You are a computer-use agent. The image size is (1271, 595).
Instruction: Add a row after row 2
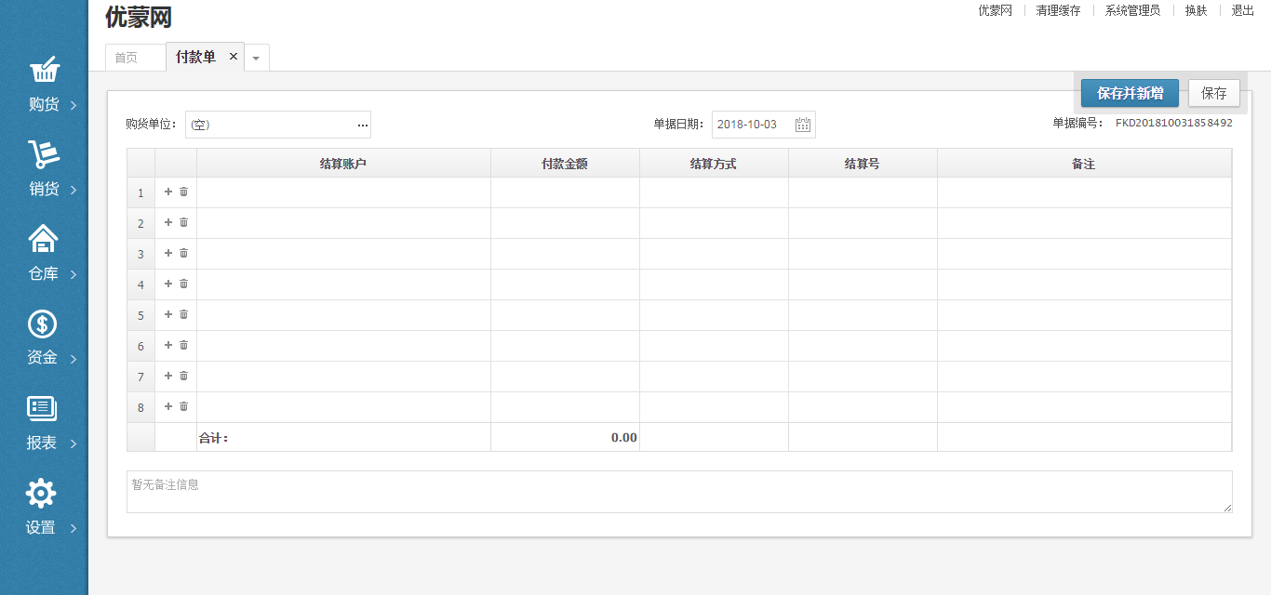tap(168, 222)
